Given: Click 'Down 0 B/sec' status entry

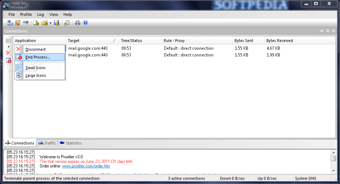Looking at the screenshot, I should coord(232,178).
